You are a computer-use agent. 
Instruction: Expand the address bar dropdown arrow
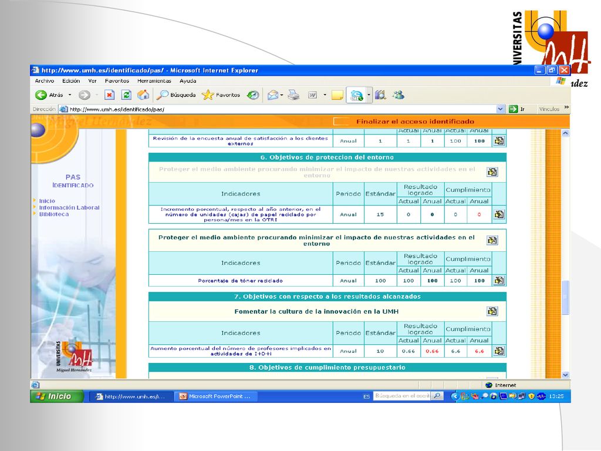click(500, 109)
